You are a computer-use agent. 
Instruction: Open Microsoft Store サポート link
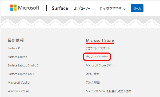tap(101, 65)
